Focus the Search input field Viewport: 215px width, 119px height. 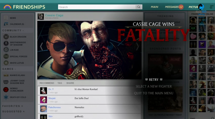click(x=97, y=7)
